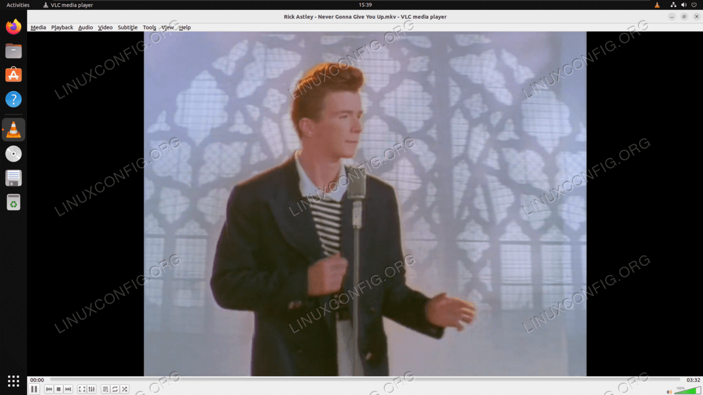The height and width of the screenshot is (395, 703).
Task: Open the Help menu
Action: (x=185, y=28)
